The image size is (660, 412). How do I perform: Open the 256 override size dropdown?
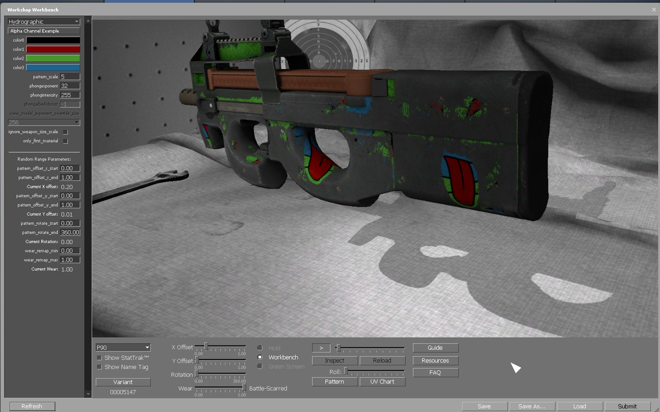click(44, 122)
